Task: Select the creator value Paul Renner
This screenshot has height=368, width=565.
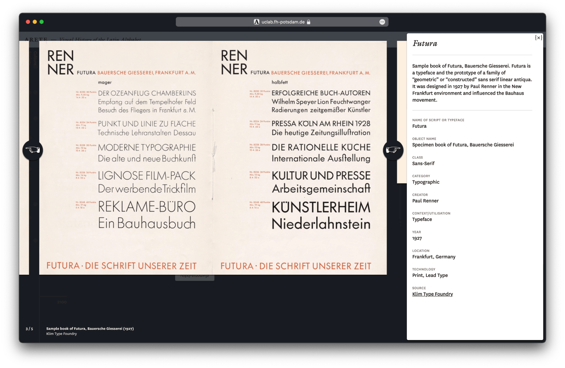Action: [x=425, y=201]
